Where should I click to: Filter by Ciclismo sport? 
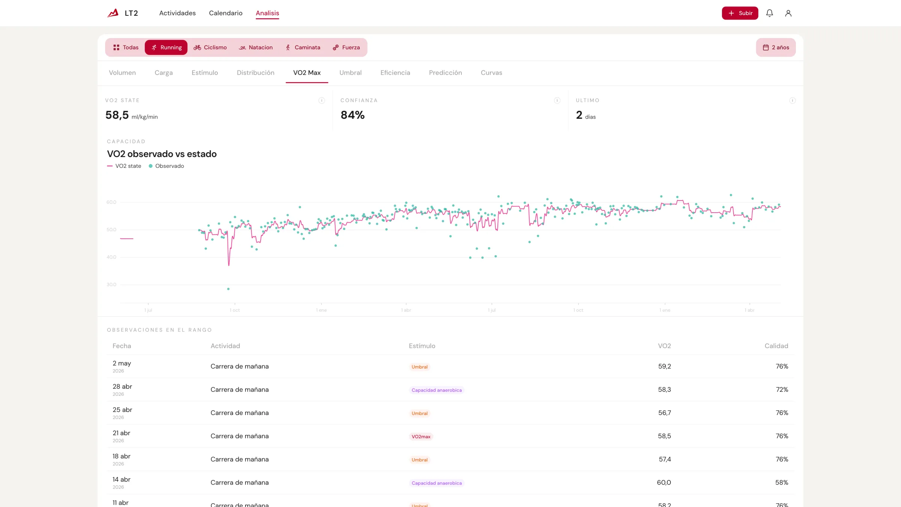pos(210,47)
